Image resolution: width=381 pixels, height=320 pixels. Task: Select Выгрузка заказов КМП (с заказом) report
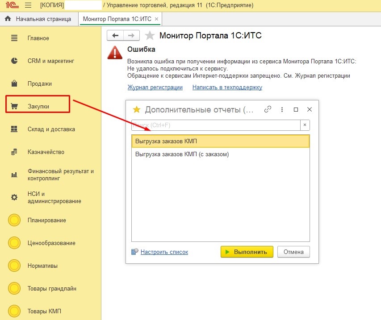point(182,154)
